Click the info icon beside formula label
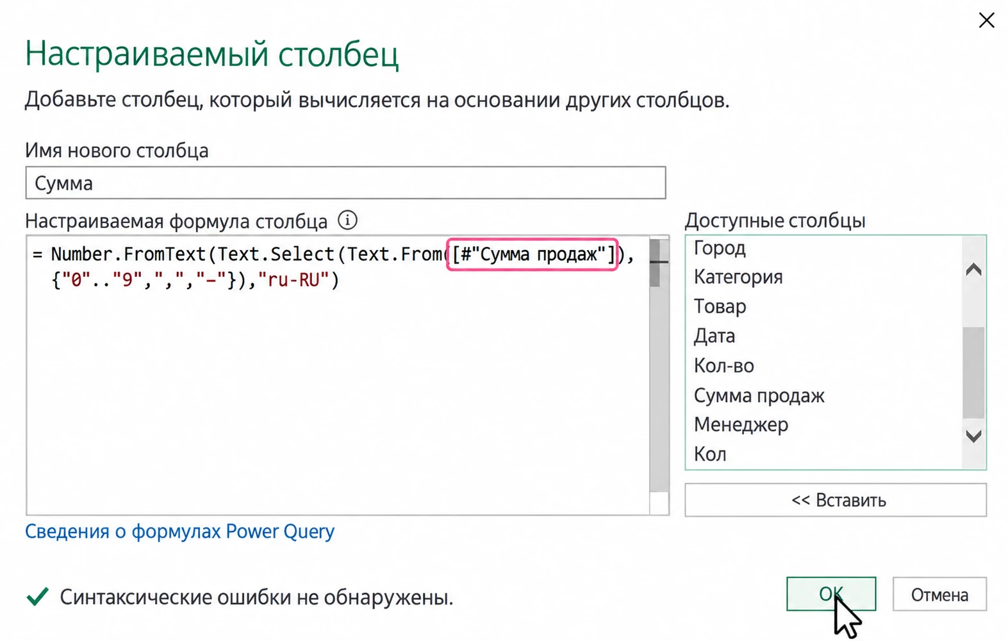 347,221
